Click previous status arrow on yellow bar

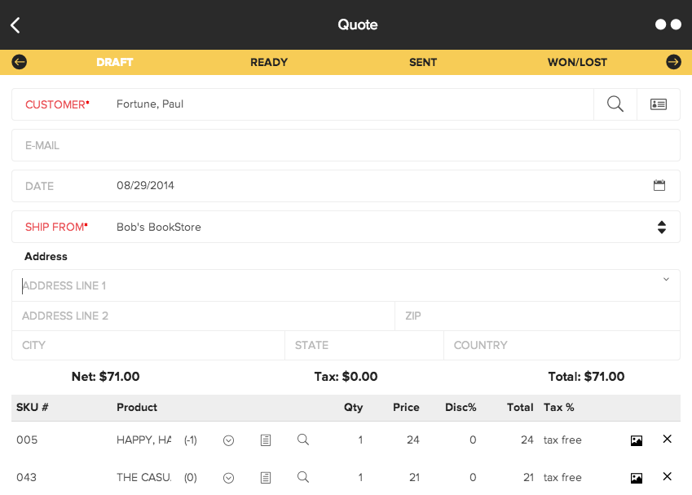tap(20, 62)
